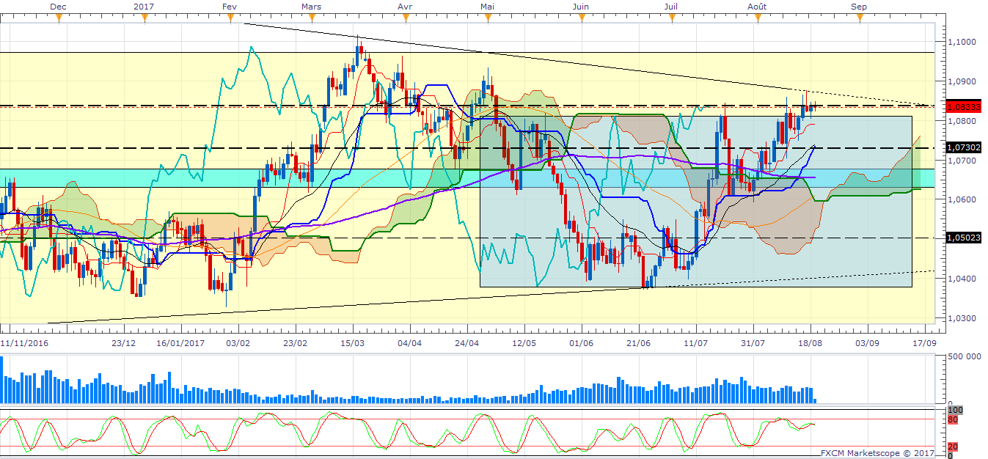The height and width of the screenshot is (459, 988).
Task: Click the orange marker under 2017
Action: tap(143, 18)
